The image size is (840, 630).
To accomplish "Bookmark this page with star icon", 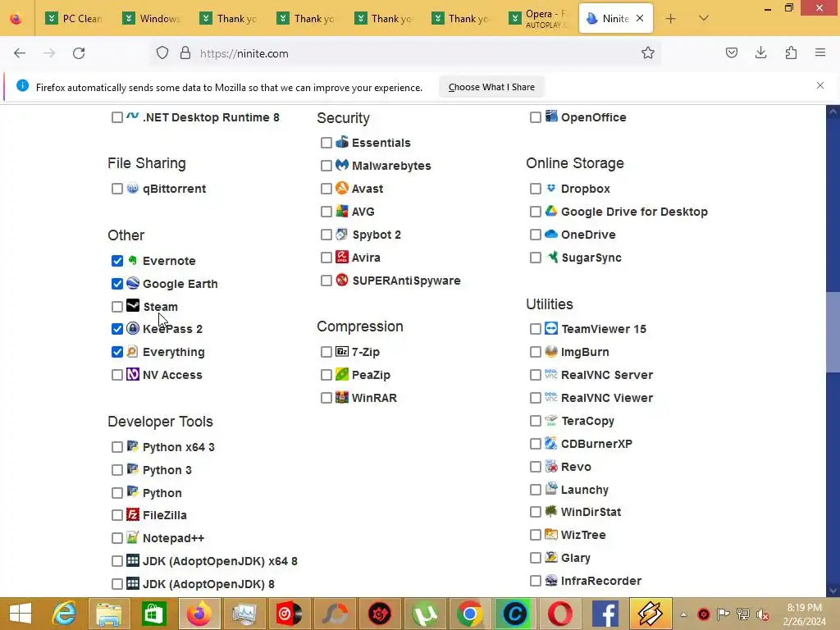I will [648, 52].
